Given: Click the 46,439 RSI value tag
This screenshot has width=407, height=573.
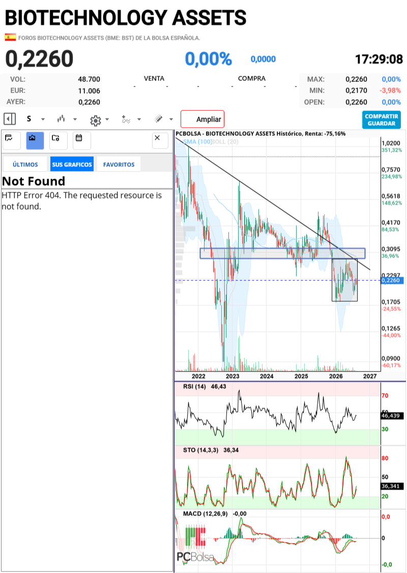Looking at the screenshot, I should pos(392,415).
